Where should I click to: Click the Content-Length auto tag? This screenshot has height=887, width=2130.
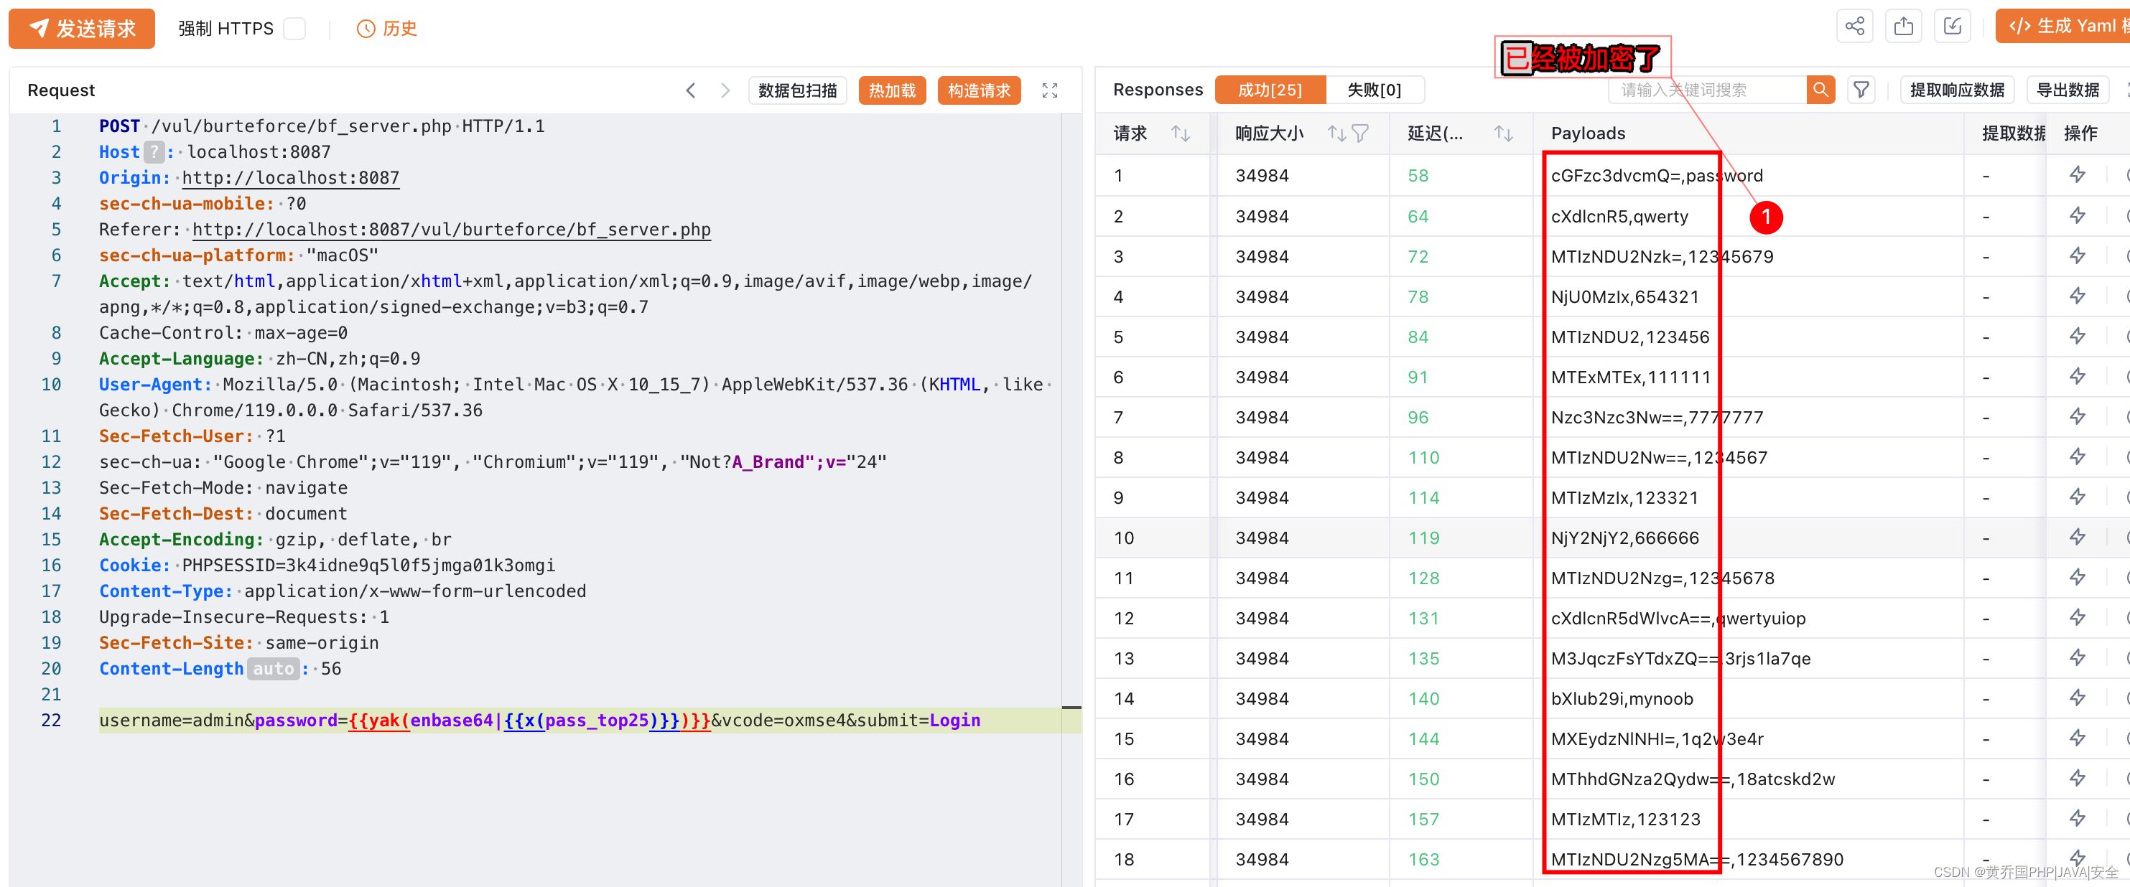274,668
